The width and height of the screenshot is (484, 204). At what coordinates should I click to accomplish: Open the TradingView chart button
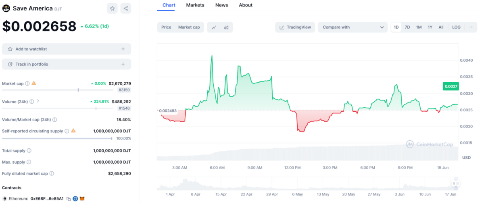coord(295,27)
